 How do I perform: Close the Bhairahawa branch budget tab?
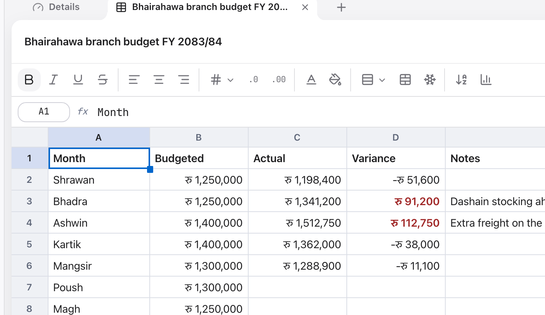click(305, 7)
